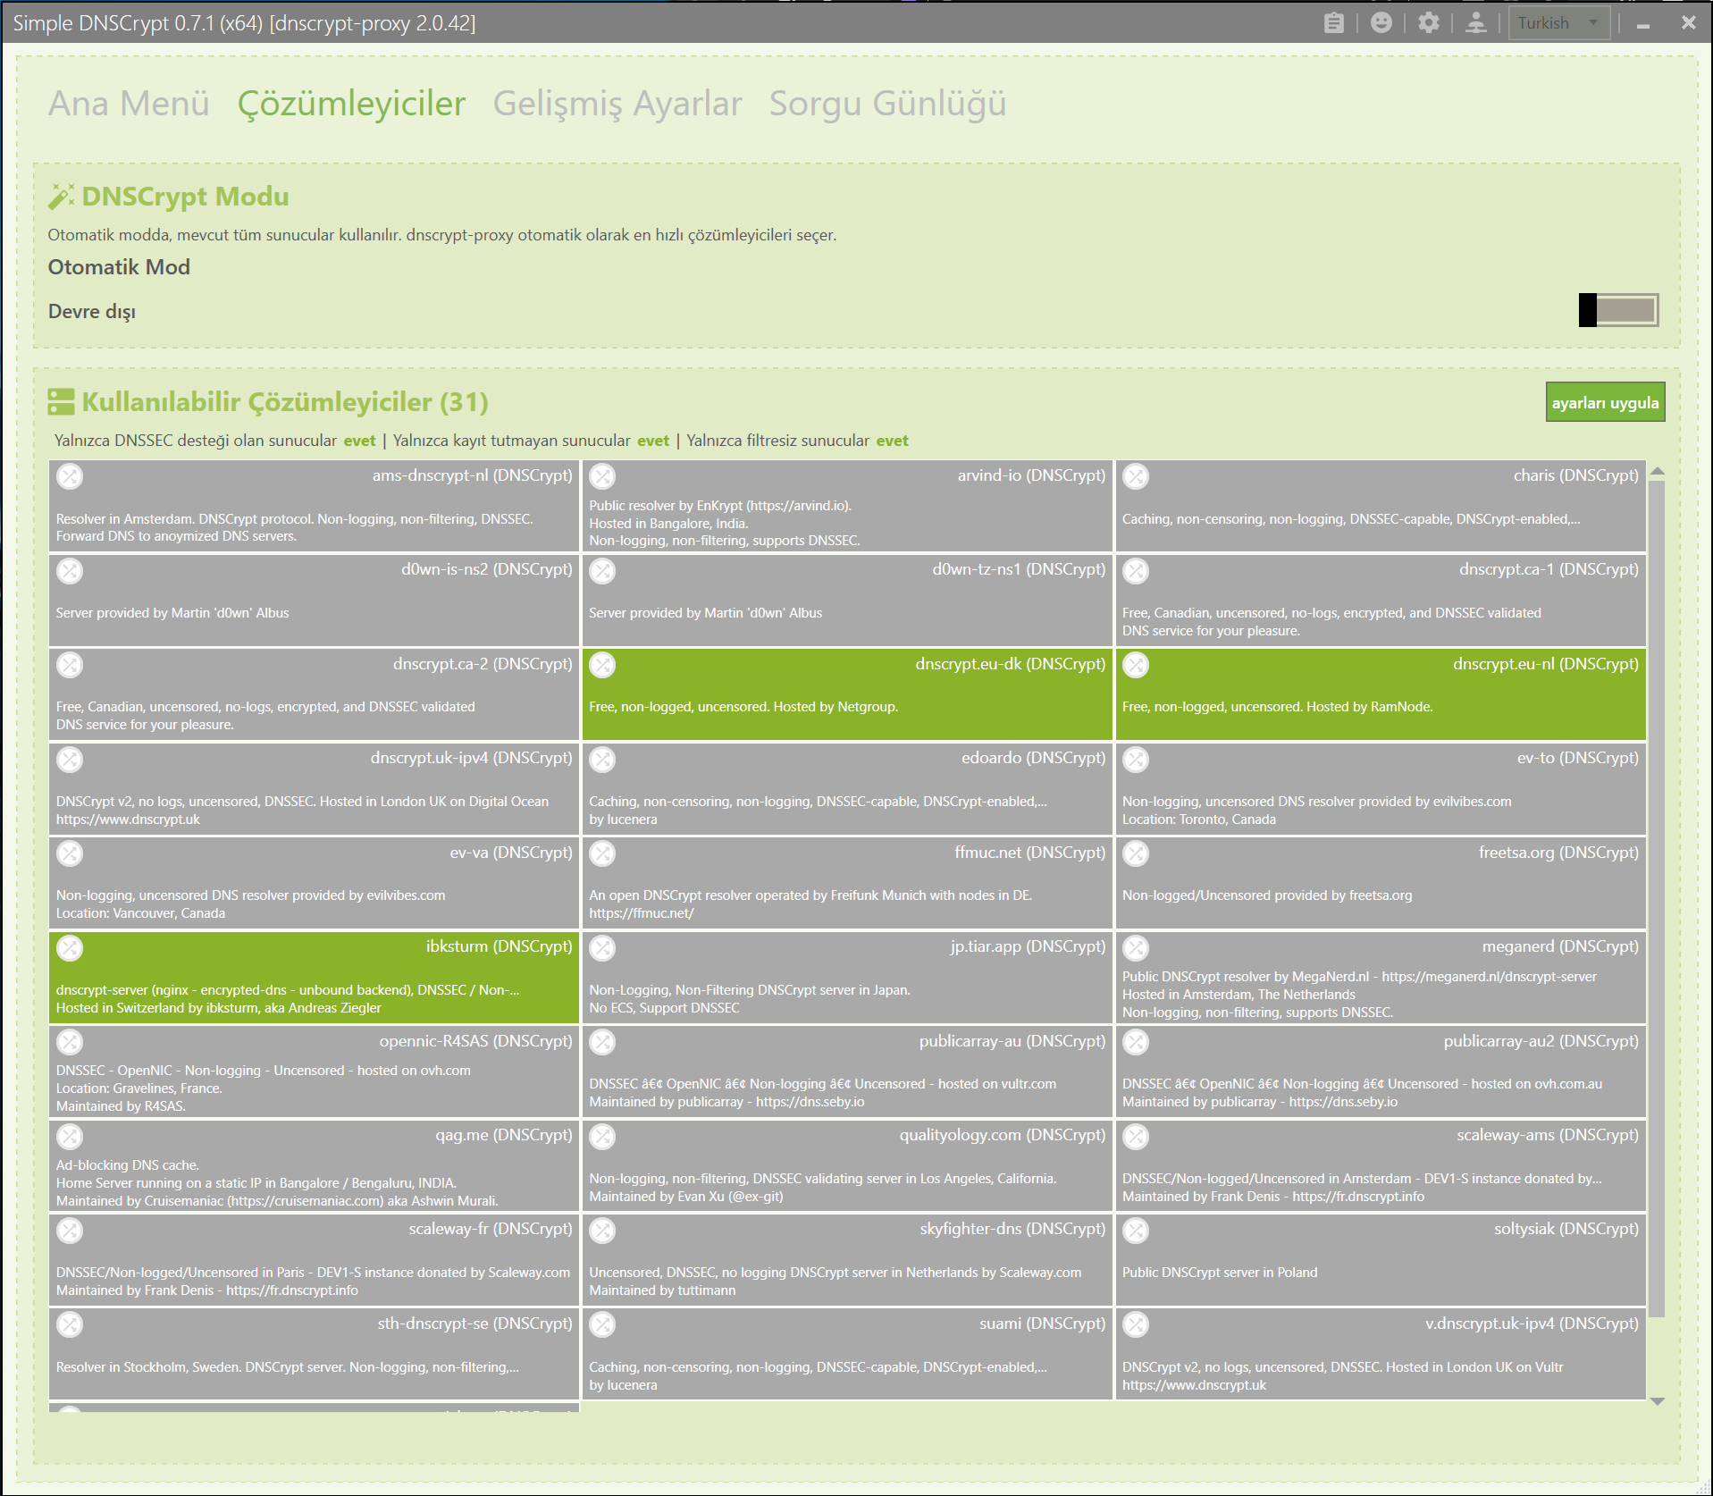This screenshot has width=1713, height=1496.
Task: Click the resolver list scrollbar thumb
Action: click(x=1658, y=899)
